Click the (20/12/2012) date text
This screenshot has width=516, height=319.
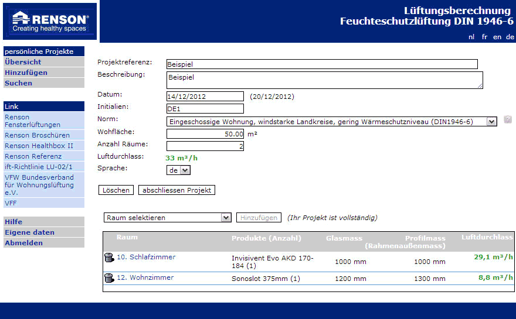(272, 97)
